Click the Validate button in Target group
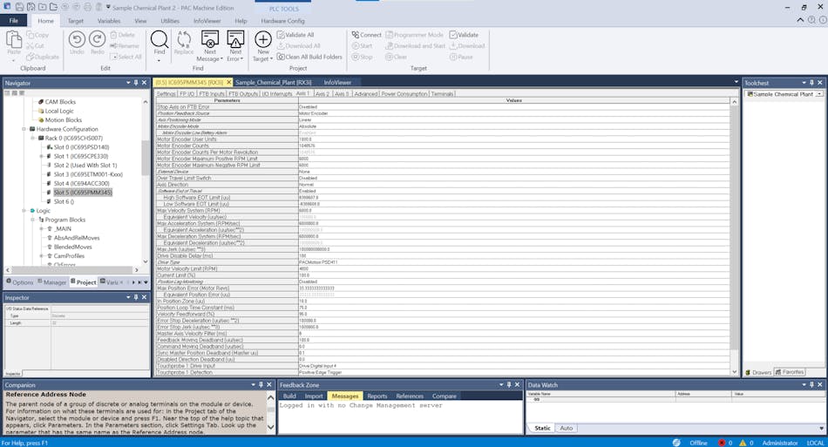This screenshot has height=447, width=828. 463,35
